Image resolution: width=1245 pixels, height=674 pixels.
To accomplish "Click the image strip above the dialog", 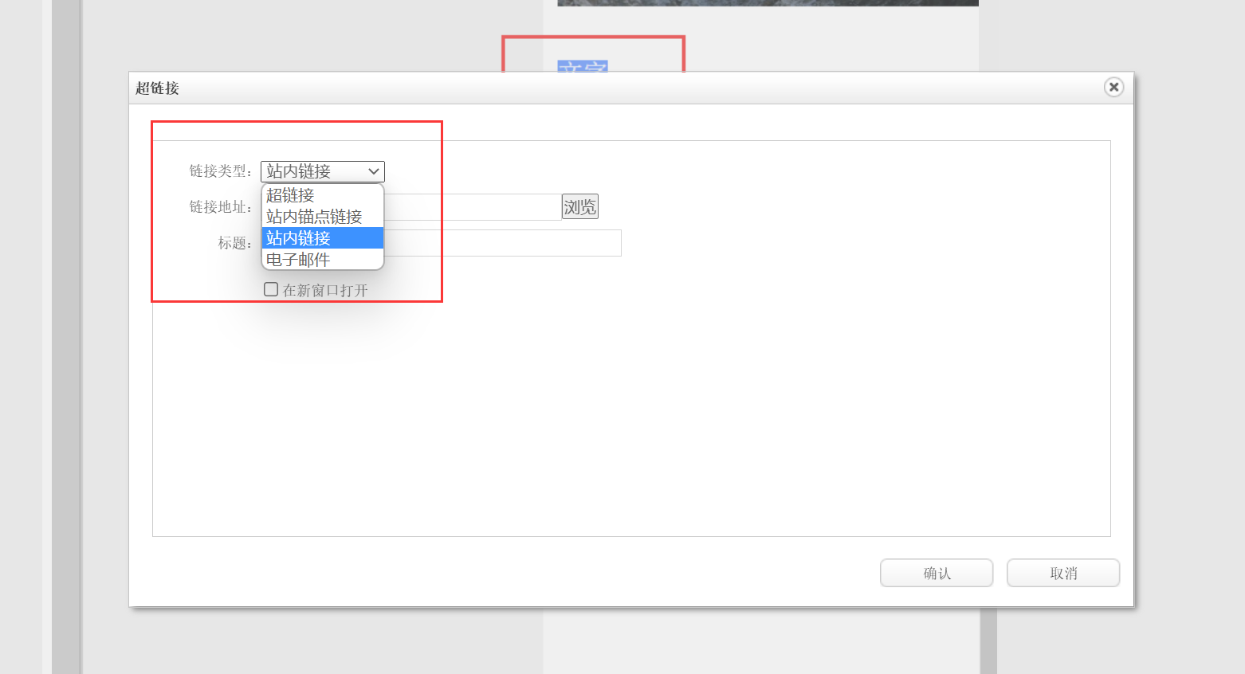I will pyautogui.click(x=767, y=2).
